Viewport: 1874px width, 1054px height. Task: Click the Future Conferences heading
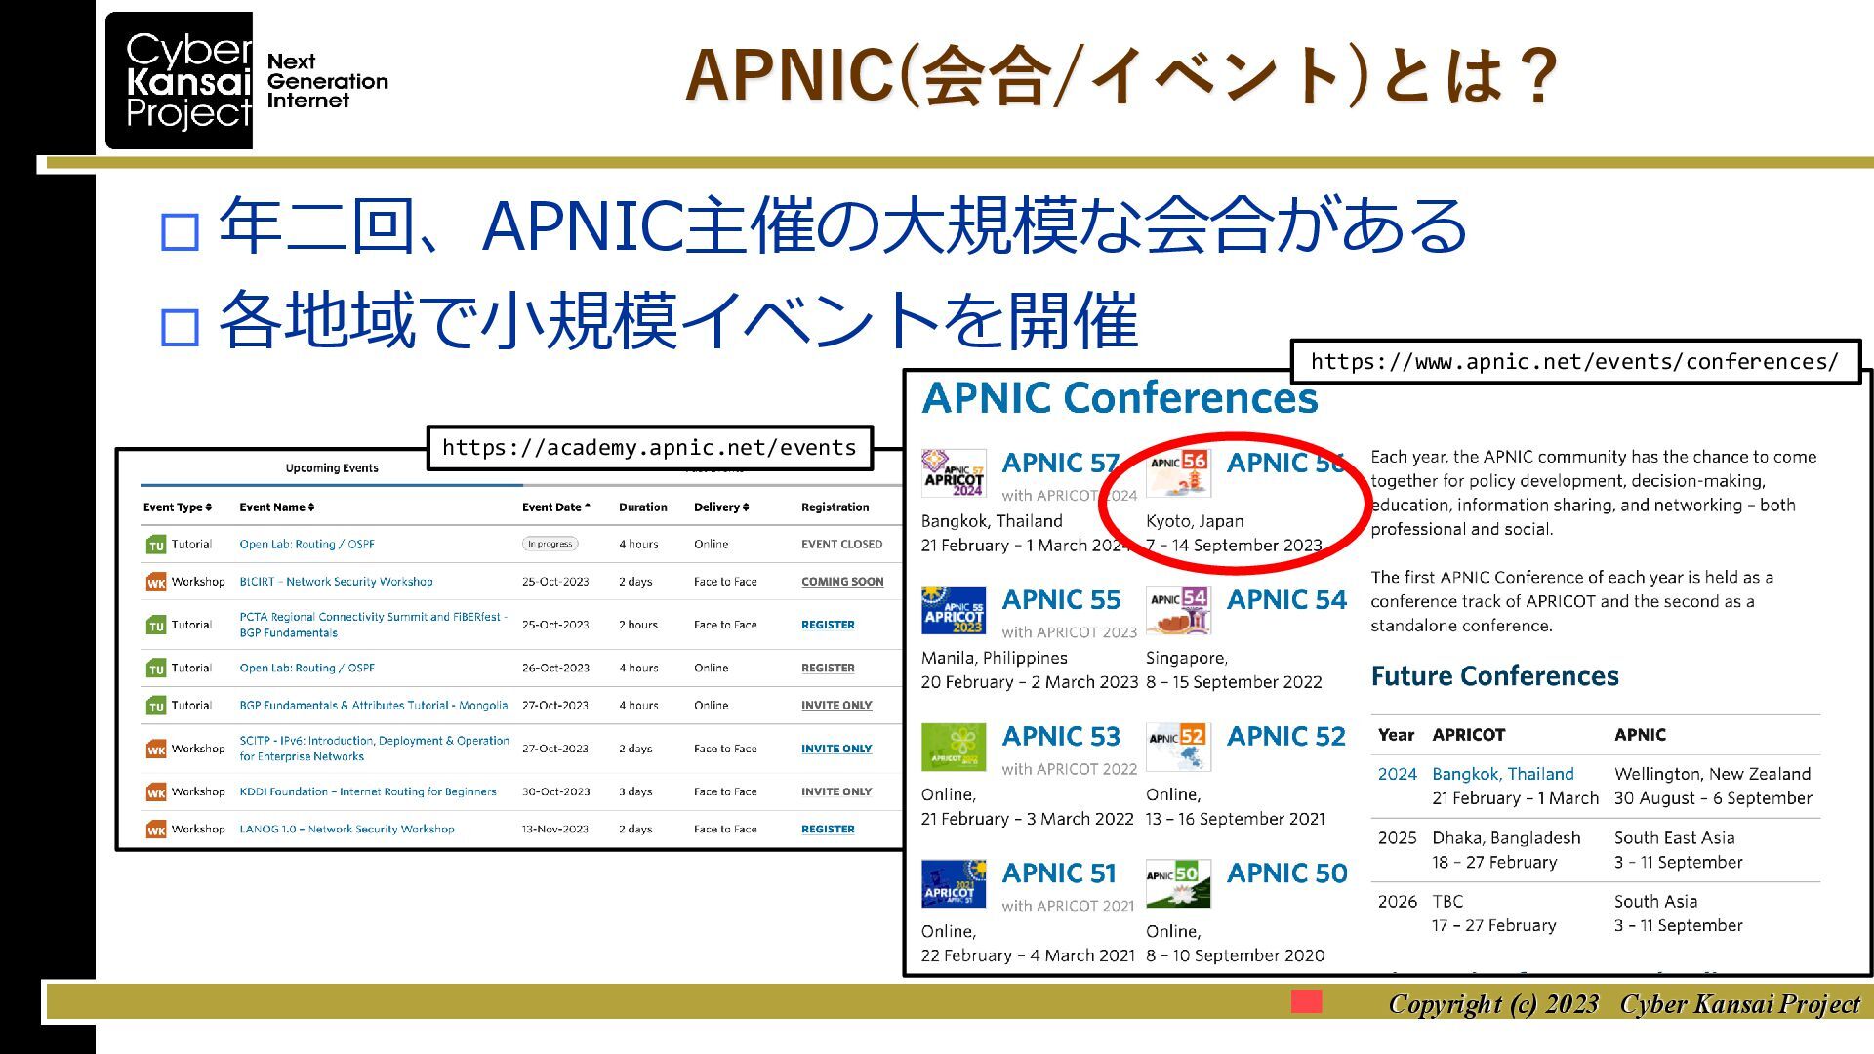point(1494,676)
